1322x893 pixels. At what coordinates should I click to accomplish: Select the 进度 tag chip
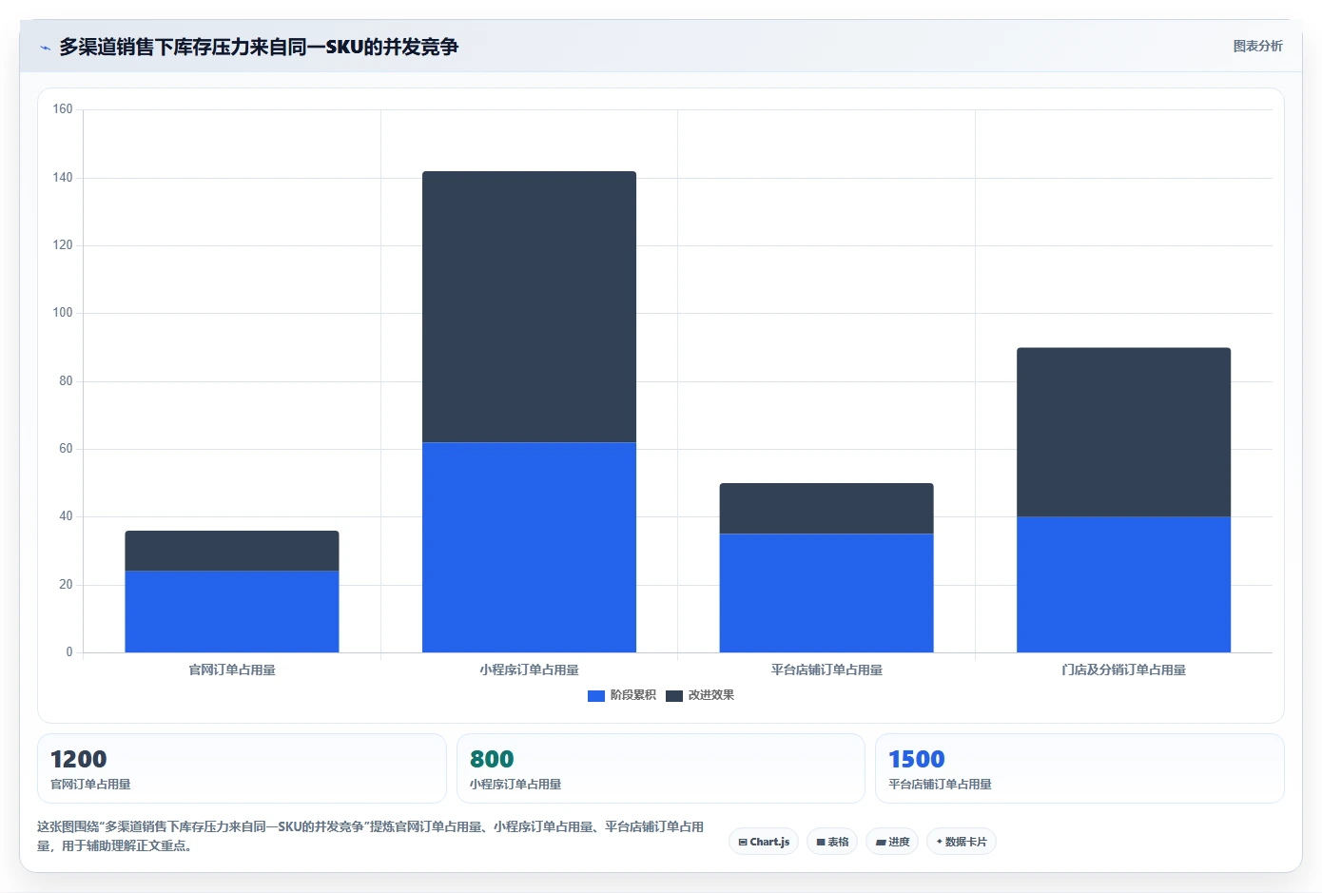coord(892,842)
